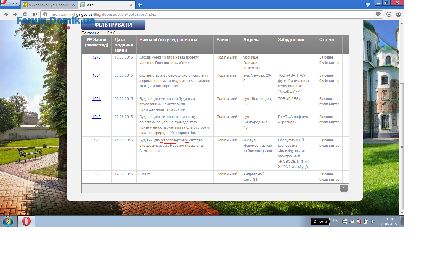Open application number 1278

click(97, 57)
